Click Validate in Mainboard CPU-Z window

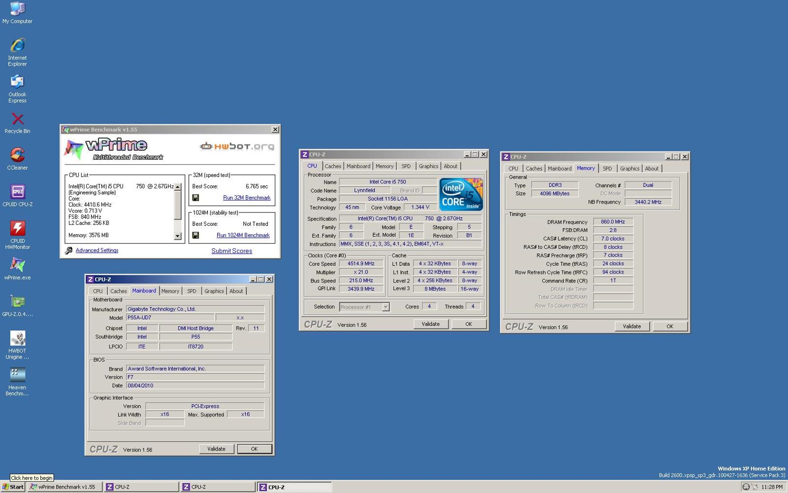(216, 449)
